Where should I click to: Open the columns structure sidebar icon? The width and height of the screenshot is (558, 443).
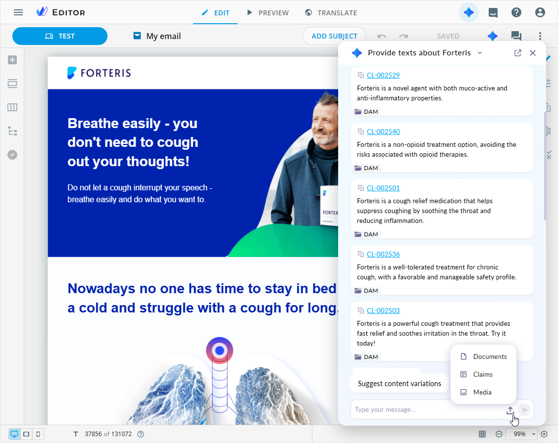[12, 107]
